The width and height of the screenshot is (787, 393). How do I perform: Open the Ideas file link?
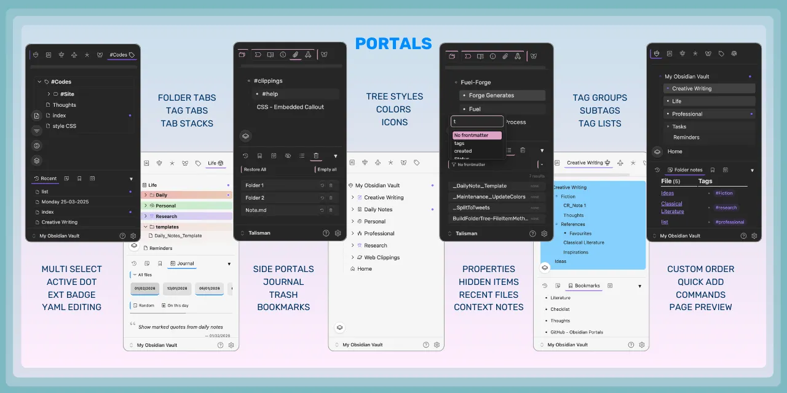667,193
